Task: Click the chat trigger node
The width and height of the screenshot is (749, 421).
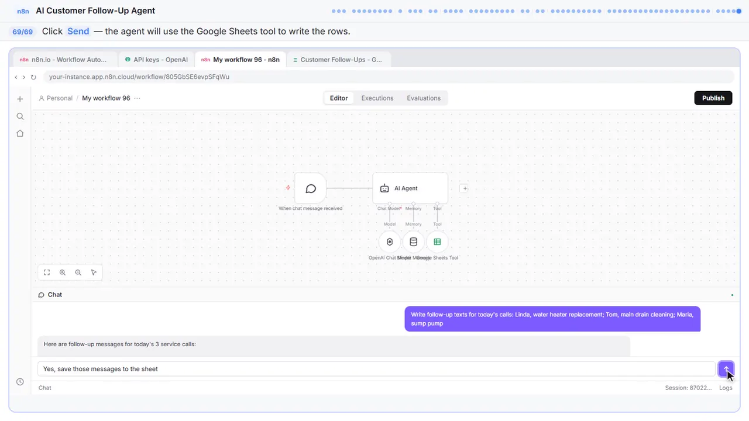Action: tap(311, 188)
